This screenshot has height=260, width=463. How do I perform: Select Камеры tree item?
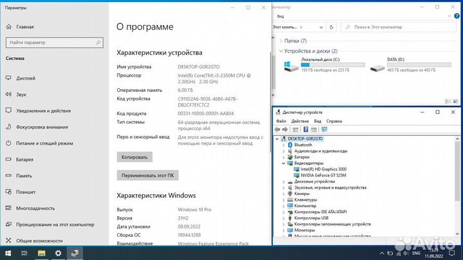click(x=302, y=194)
